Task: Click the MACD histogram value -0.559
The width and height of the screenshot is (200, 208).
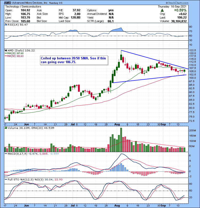Action: pos(54,154)
